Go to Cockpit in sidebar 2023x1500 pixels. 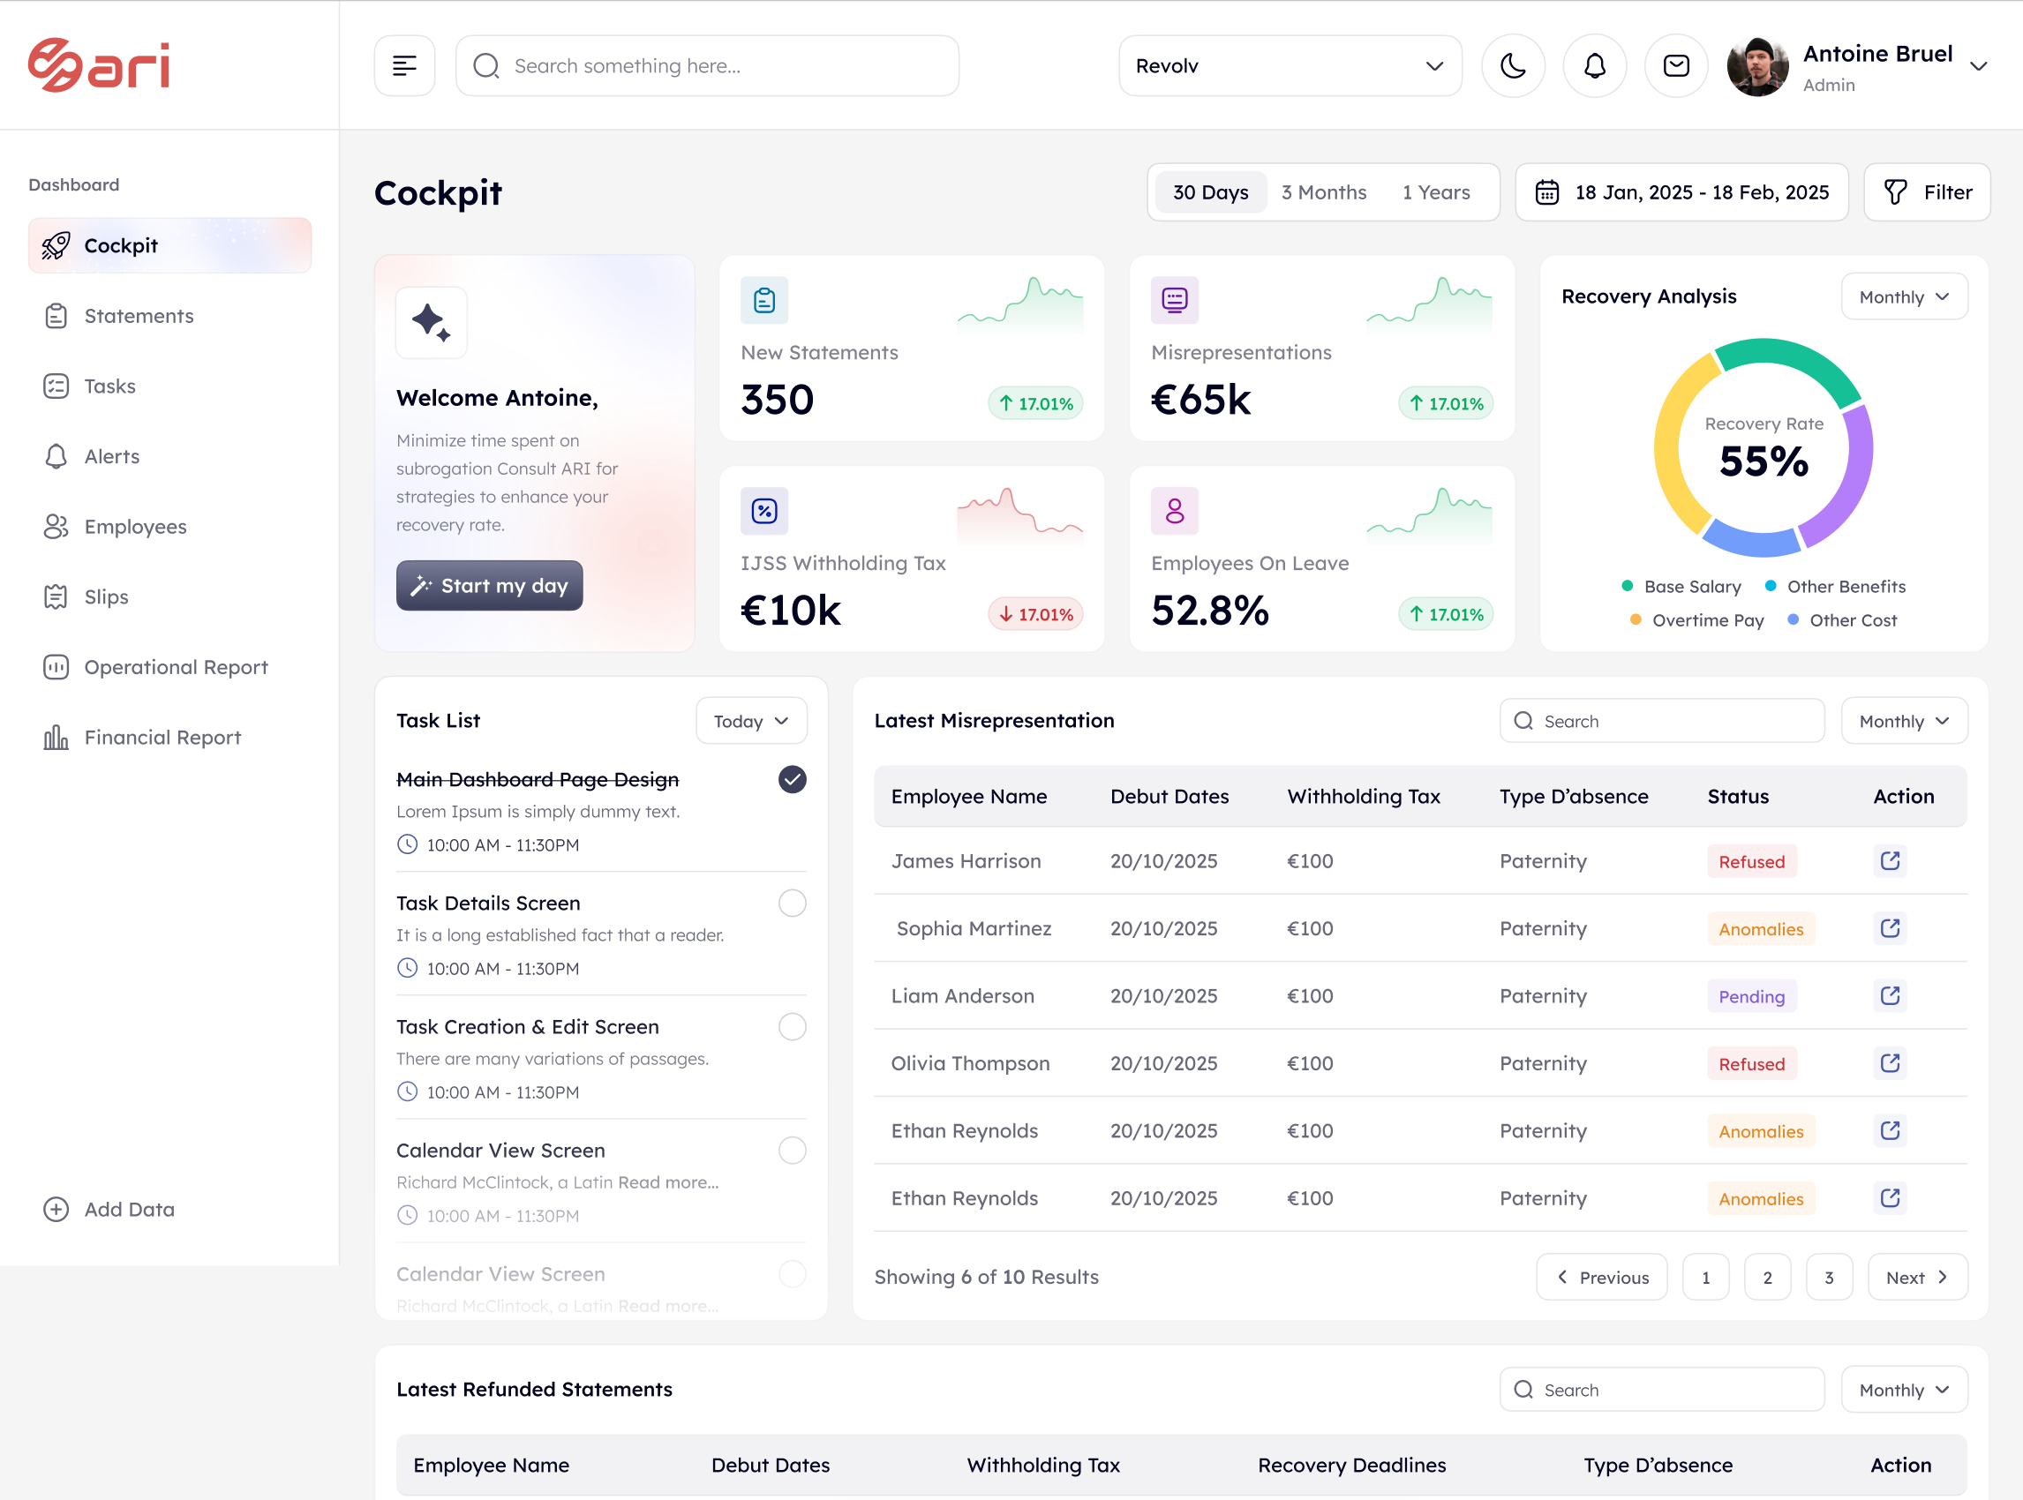point(169,245)
